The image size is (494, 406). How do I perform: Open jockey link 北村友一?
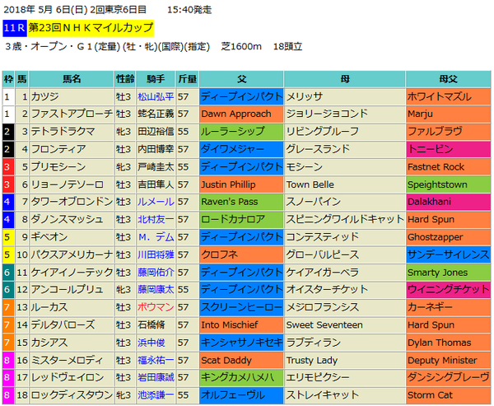(156, 219)
